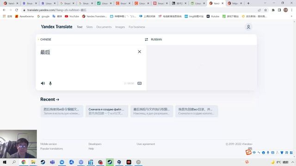Click the Sogou input method S logo
This screenshot has width=296, height=166.
pos(248,152)
